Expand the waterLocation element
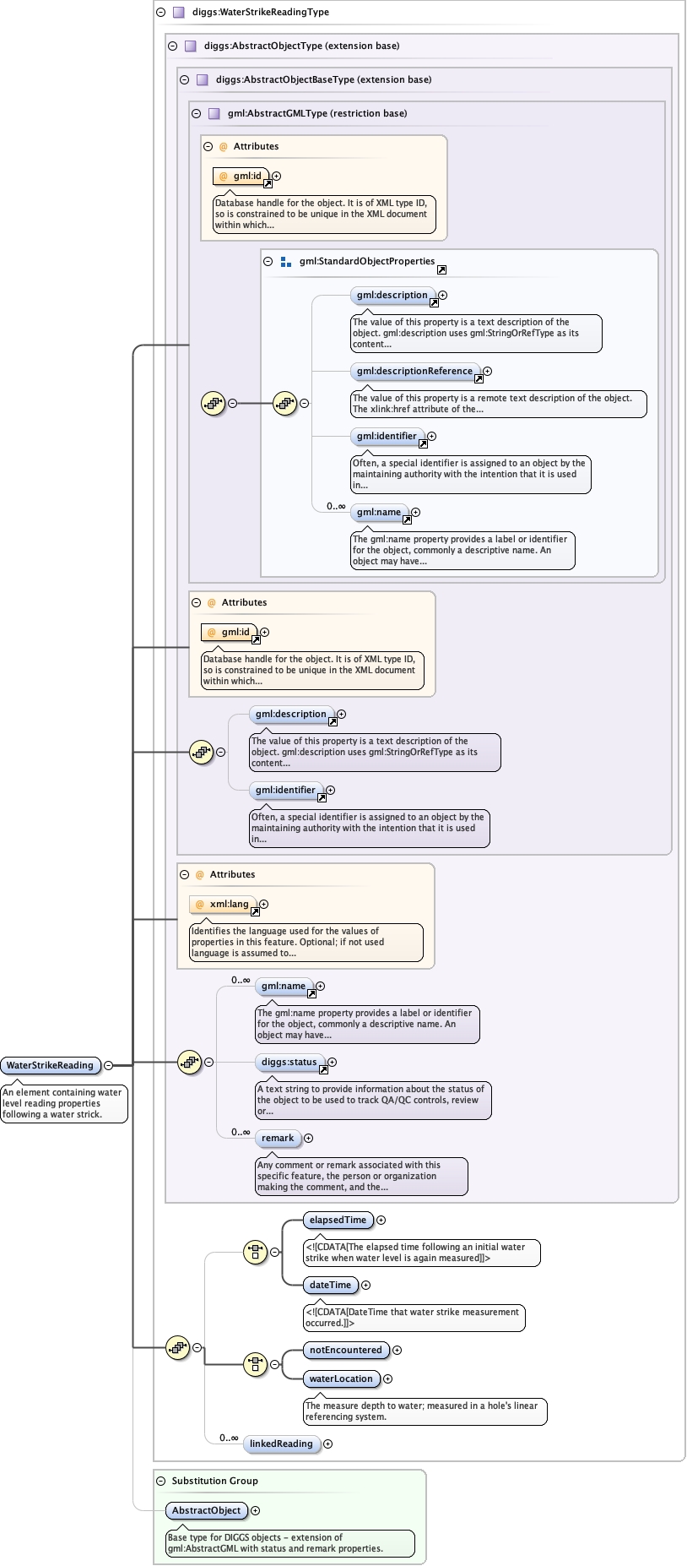This screenshot has width=687, height=1566. pyautogui.click(x=387, y=1378)
